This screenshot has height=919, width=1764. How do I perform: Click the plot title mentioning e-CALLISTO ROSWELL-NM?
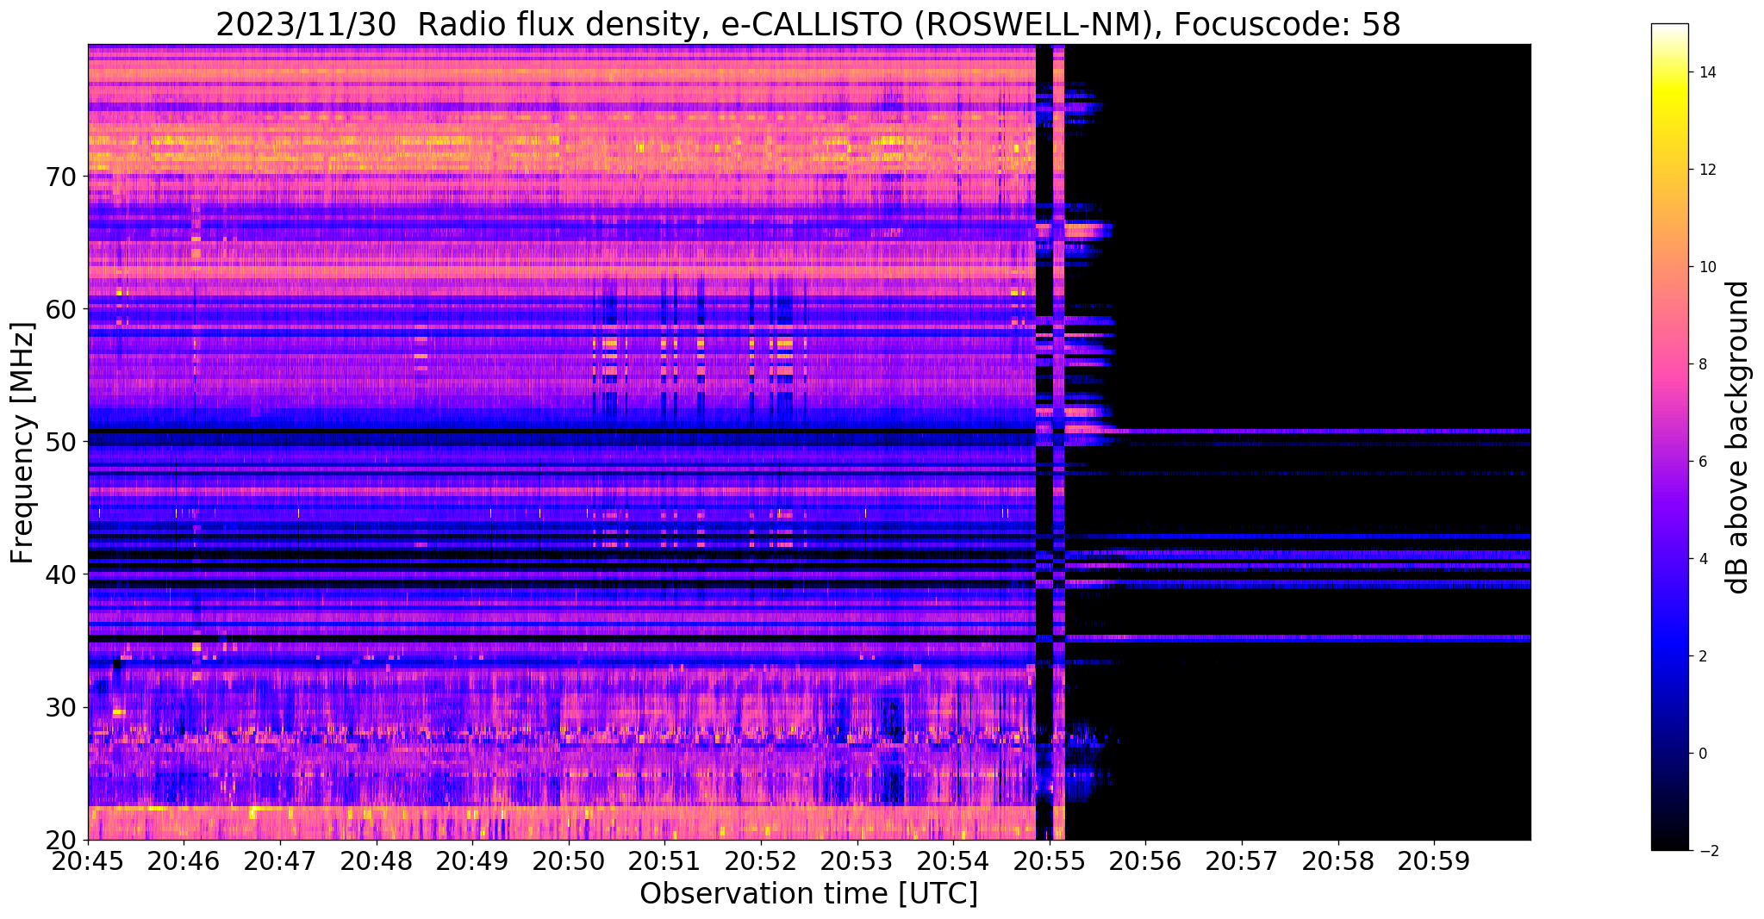pos(808,24)
